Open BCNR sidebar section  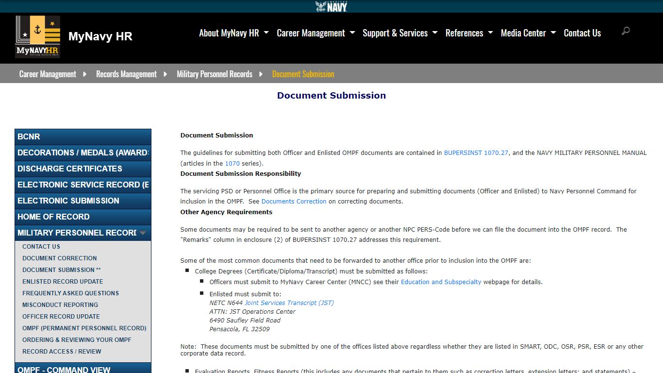point(83,136)
